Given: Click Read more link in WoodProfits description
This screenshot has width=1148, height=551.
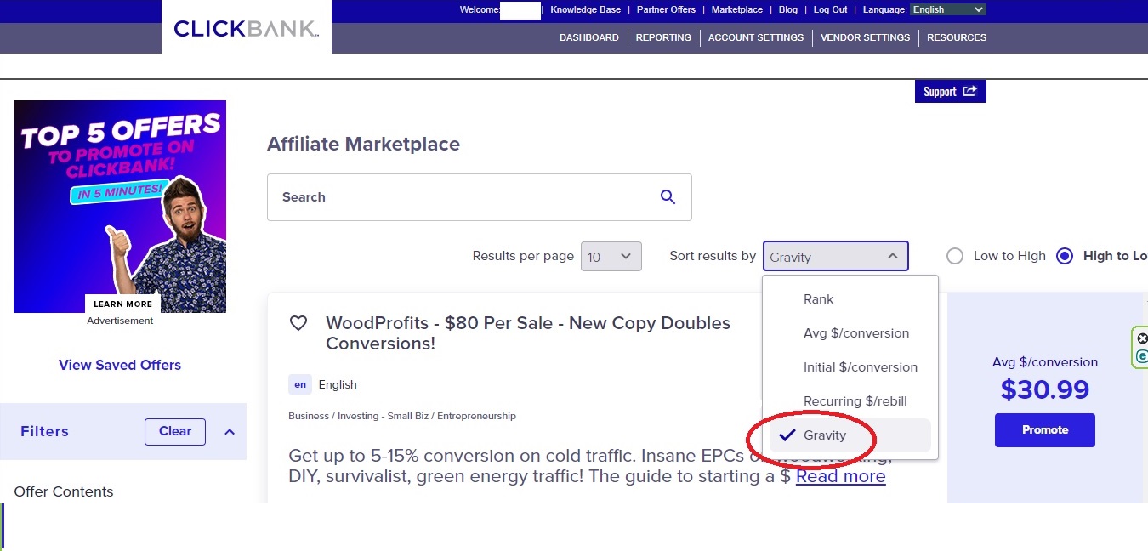Looking at the screenshot, I should coord(841,476).
